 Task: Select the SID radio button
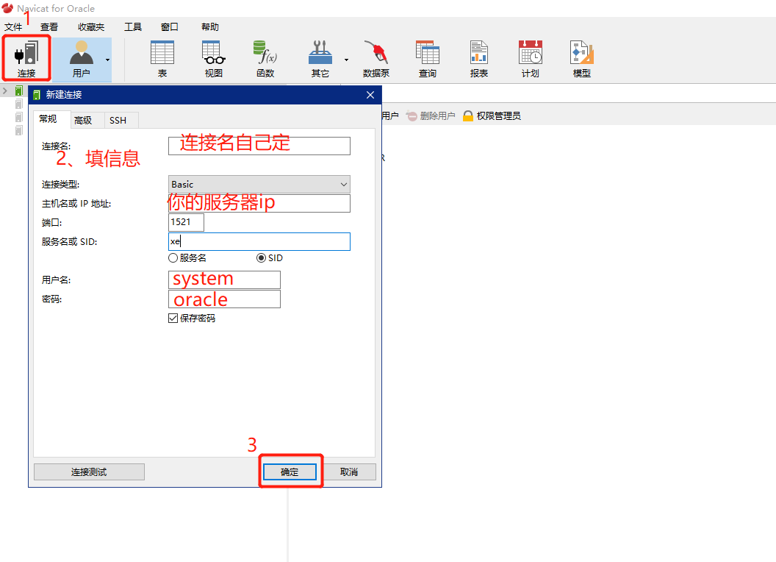click(261, 257)
